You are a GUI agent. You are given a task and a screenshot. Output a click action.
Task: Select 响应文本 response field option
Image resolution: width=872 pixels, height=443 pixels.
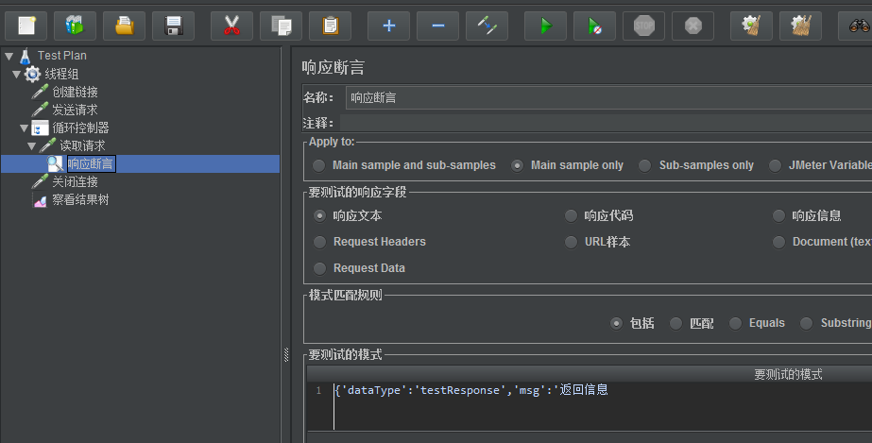(319, 215)
